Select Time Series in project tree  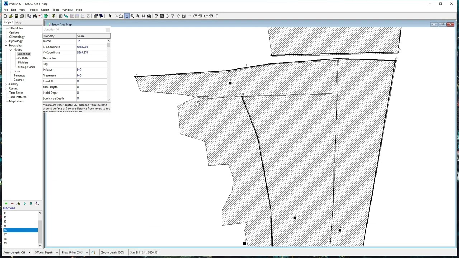pyautogui.click(x=16, y=93)
